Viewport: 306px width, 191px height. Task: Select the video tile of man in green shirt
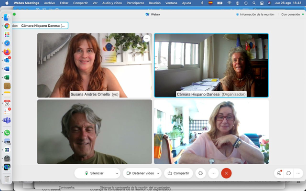[95, 132]
